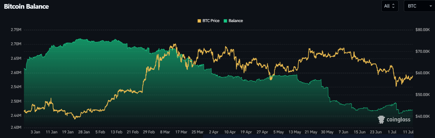Viewport: 435px width, 138px height.
Task: Click the 28 Jan date label
Action: (x=85, y=132)
